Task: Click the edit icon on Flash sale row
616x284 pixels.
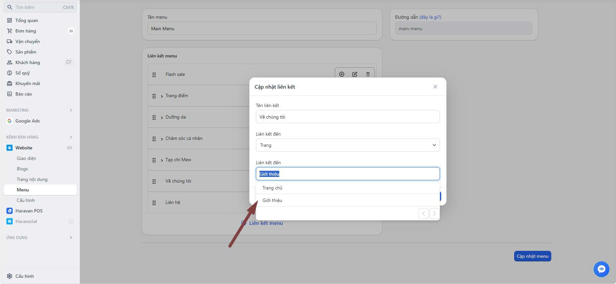Action: (355, 74)
